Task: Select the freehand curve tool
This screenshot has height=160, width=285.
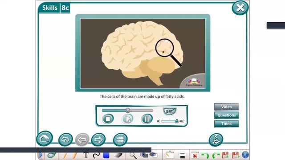Action: (96, 155)
